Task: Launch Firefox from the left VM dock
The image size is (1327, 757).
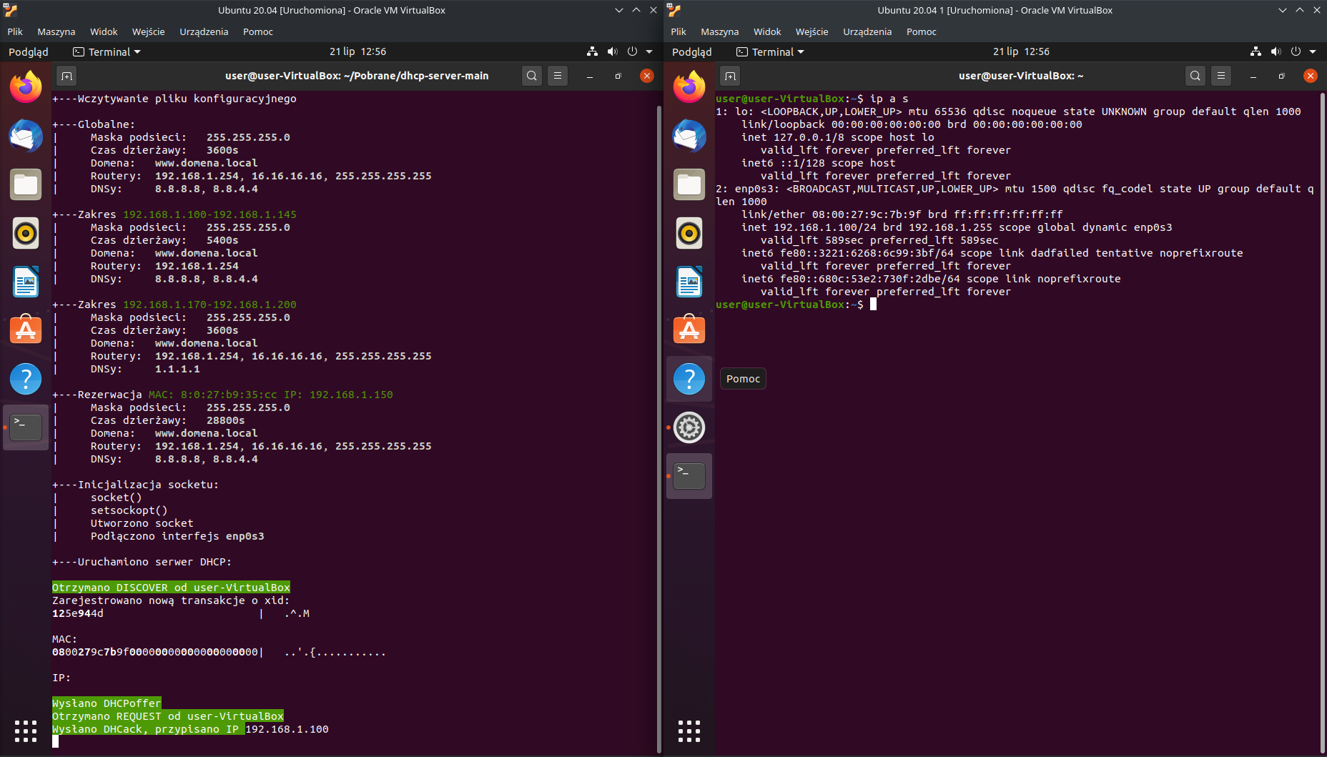Action: pyautogui.click(x=26, y=87)
